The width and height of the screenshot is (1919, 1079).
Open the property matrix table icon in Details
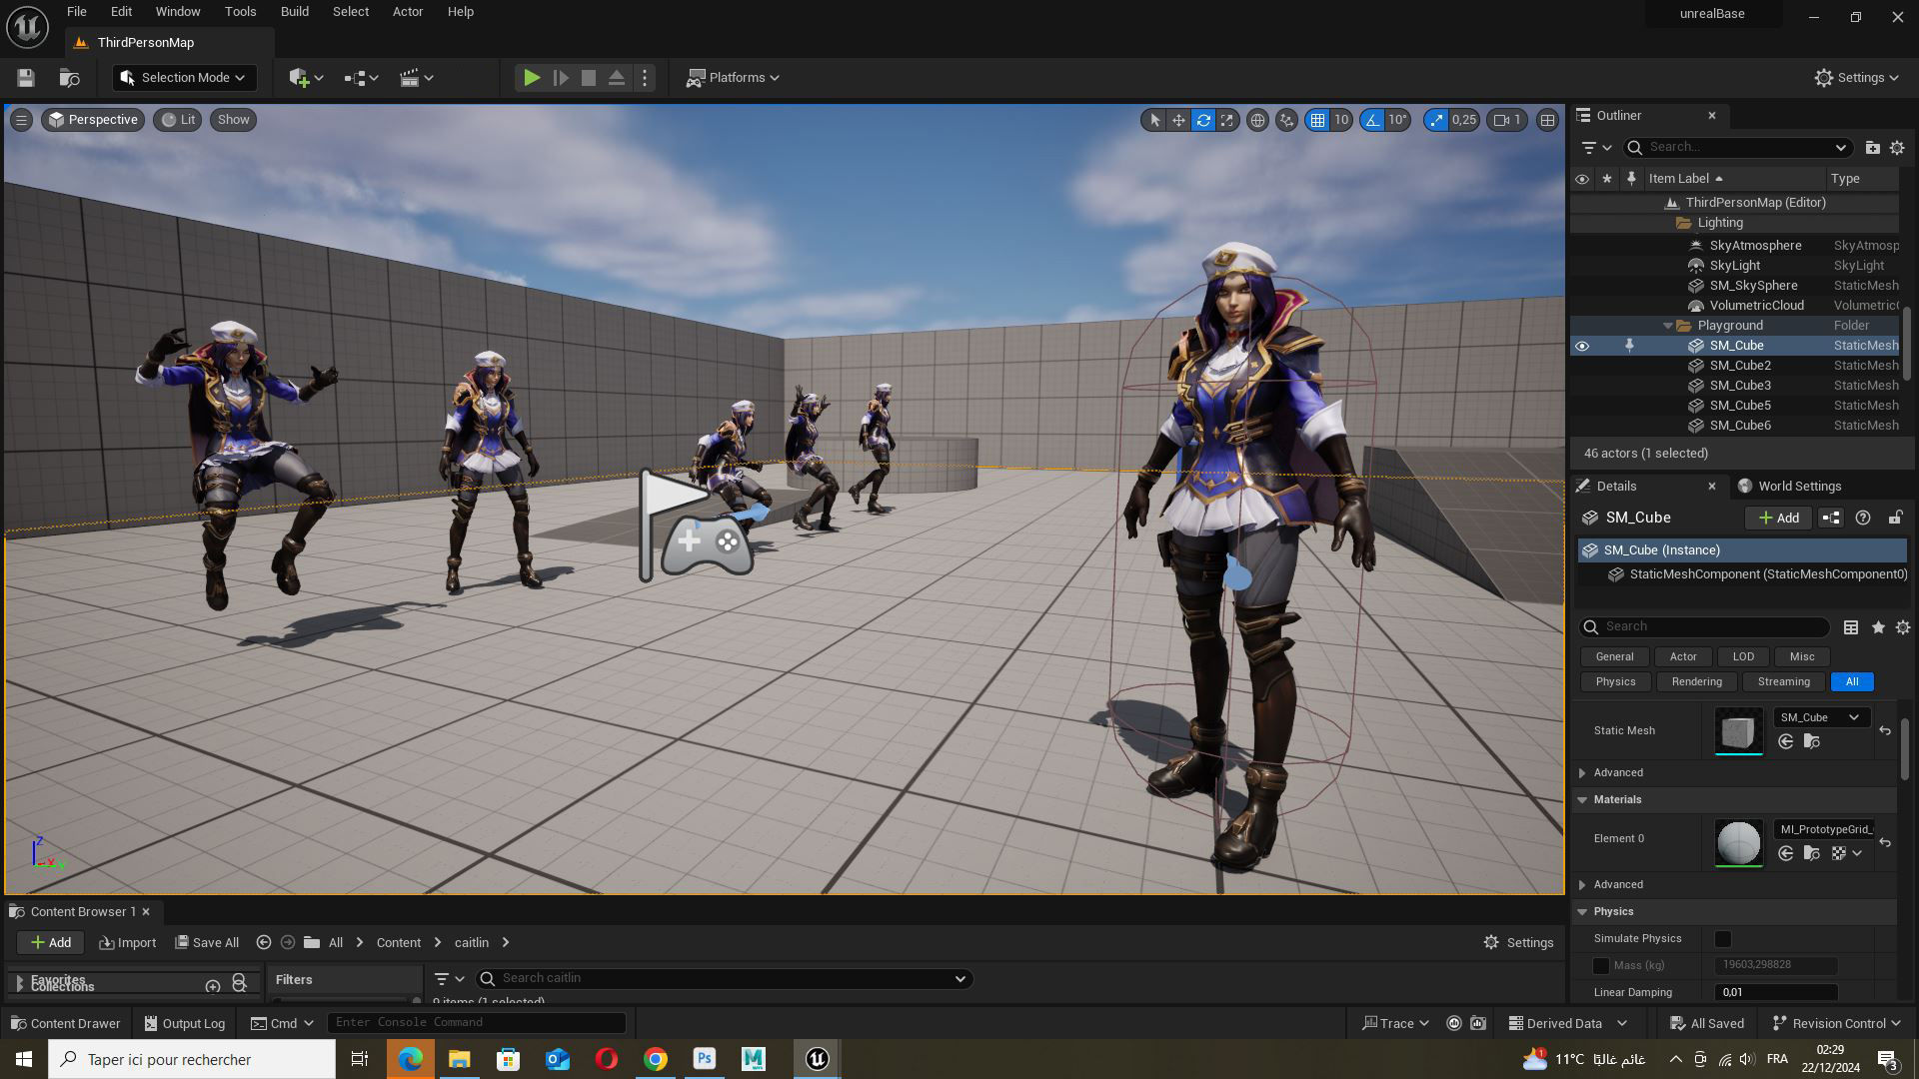[1851, 627]
